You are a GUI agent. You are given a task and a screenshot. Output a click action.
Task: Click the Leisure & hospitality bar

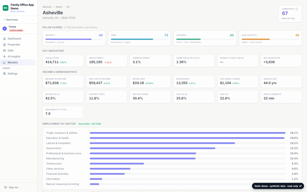pyautogui.click(x=162, y=143)
